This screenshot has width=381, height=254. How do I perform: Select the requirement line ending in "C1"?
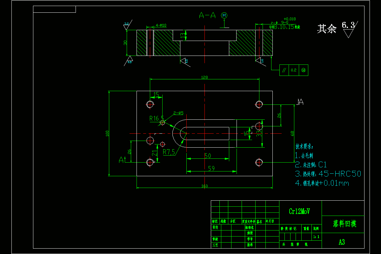[311, 165]
